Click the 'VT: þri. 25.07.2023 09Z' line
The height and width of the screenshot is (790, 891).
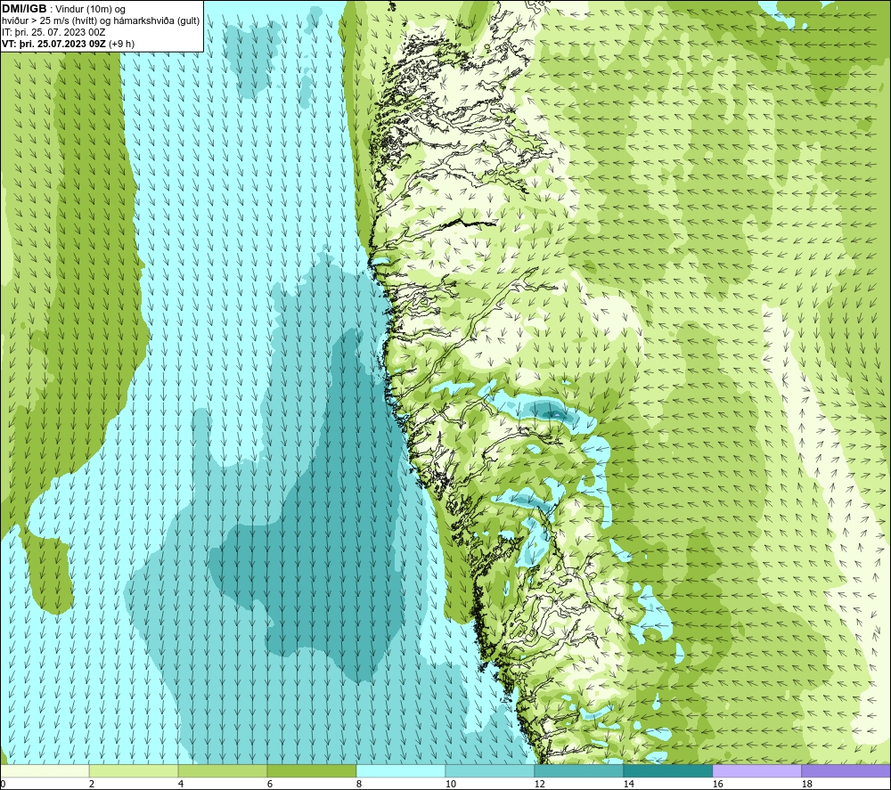54,44
